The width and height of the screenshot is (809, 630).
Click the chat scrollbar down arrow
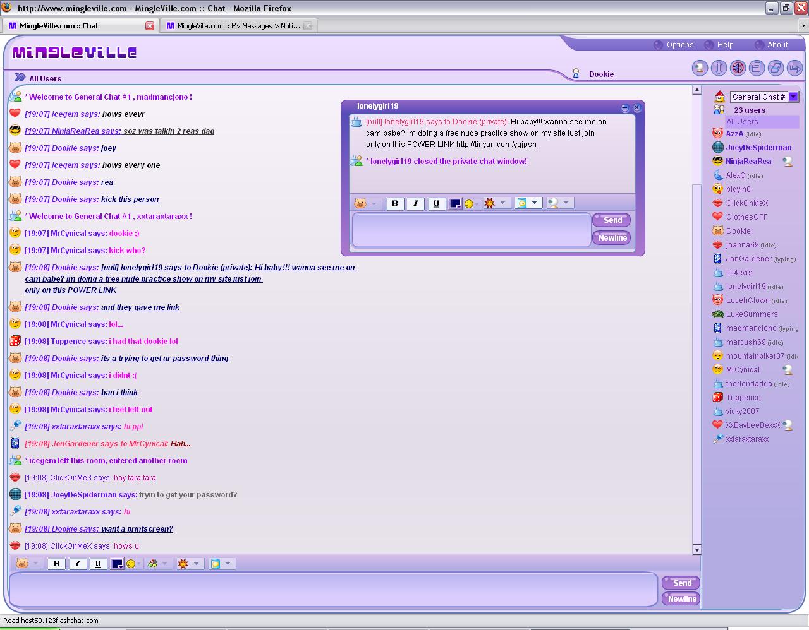[697, 550]
